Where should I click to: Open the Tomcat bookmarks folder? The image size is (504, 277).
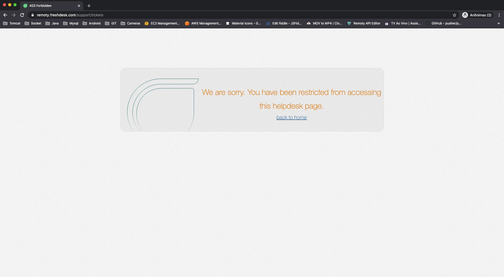[12, 23]
